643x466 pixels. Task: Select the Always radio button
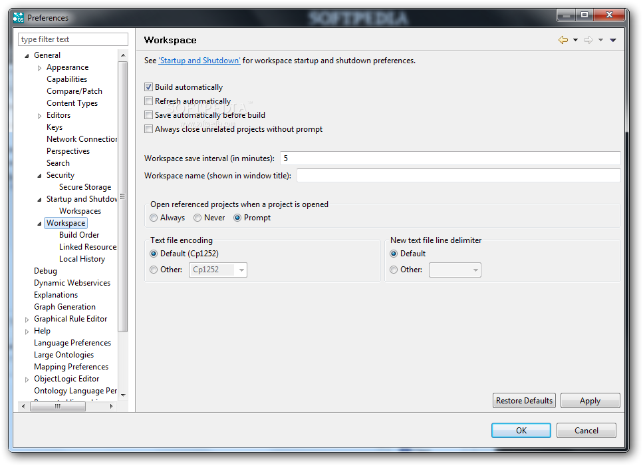(x=154, y=218)
